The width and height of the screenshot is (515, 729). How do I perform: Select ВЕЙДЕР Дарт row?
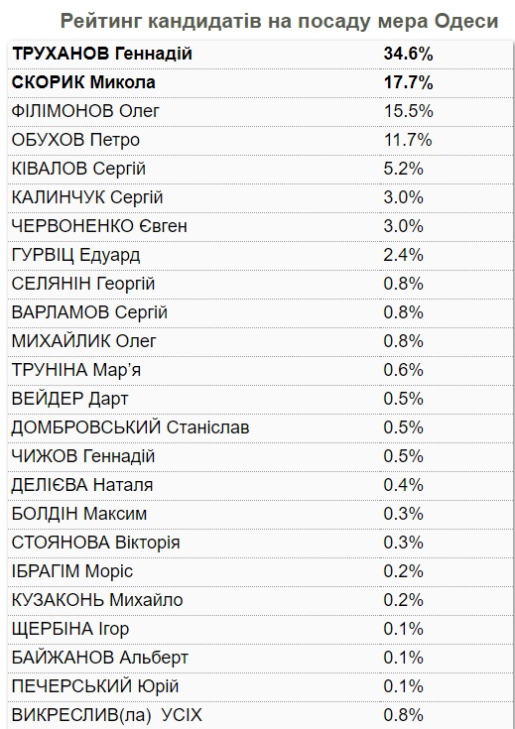point(261,399)
